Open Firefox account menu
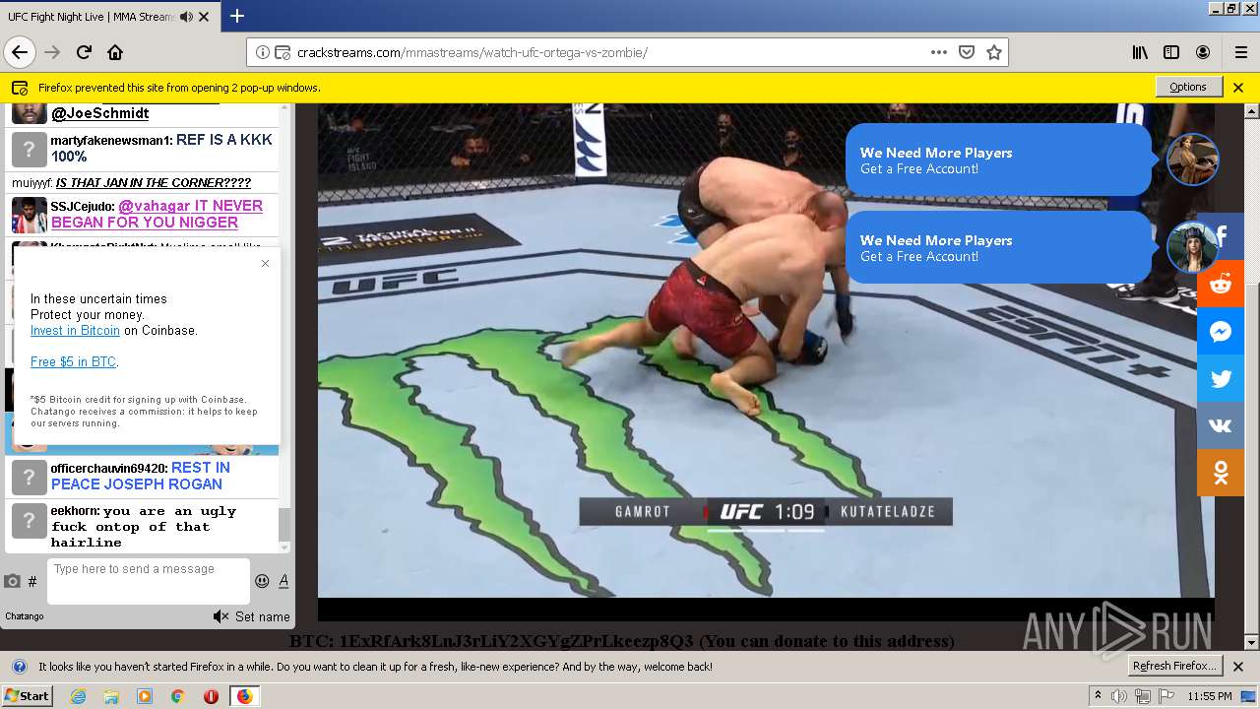The width and height of the screenshot is (1260, 709). click(x=1203, y=52)
